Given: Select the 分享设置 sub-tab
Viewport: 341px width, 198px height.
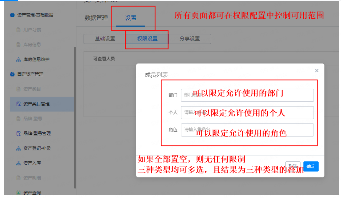Looking at the screenshot, I should (x=190, y=39).
